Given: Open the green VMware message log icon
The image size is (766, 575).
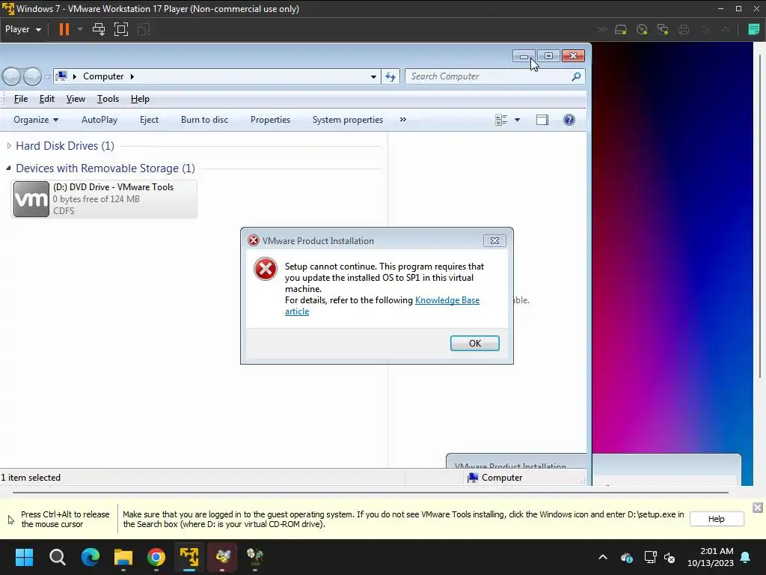Looking at the screenshot, I should click(x=754, y=29).
